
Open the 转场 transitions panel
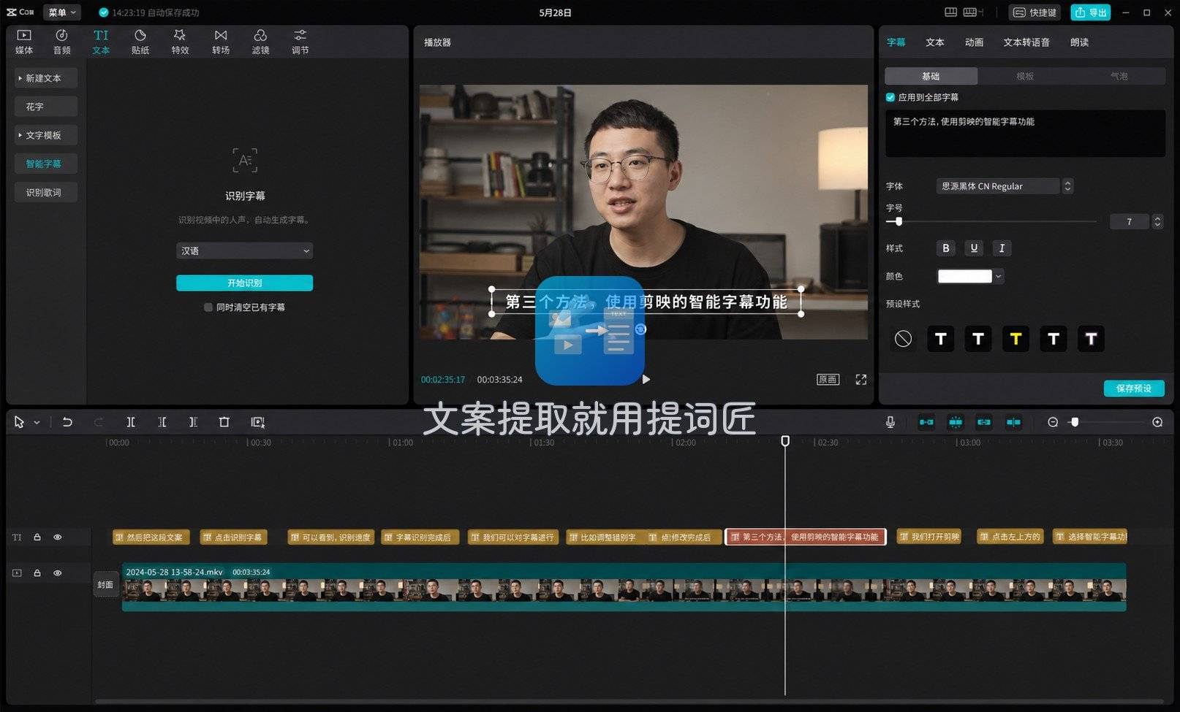(221, 42)
